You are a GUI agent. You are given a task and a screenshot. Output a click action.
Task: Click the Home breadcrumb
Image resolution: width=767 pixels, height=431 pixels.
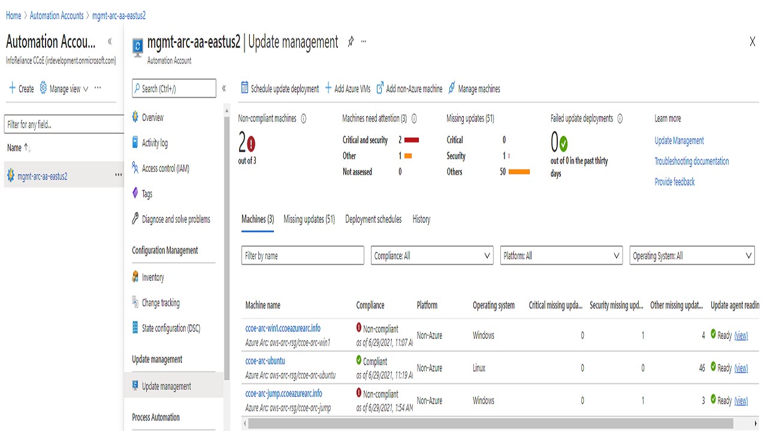(13, 16)
